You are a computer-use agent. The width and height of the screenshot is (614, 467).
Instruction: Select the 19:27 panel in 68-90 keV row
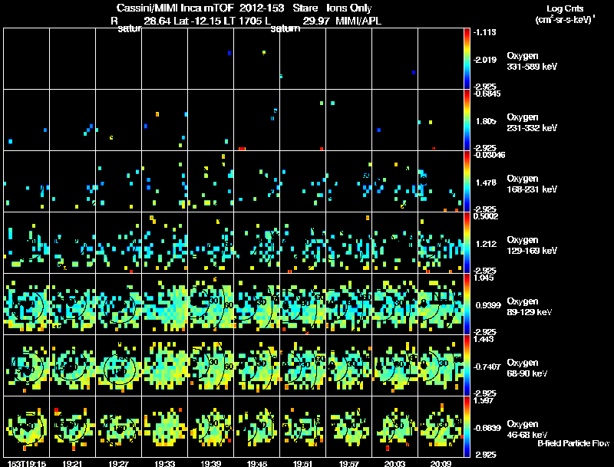pos(119,365)
